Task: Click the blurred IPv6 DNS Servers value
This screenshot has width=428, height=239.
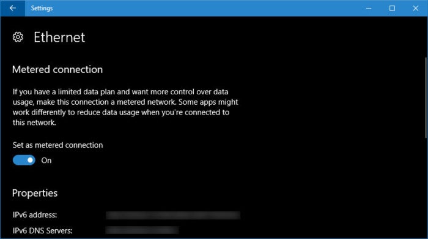Action: point(142,230)
